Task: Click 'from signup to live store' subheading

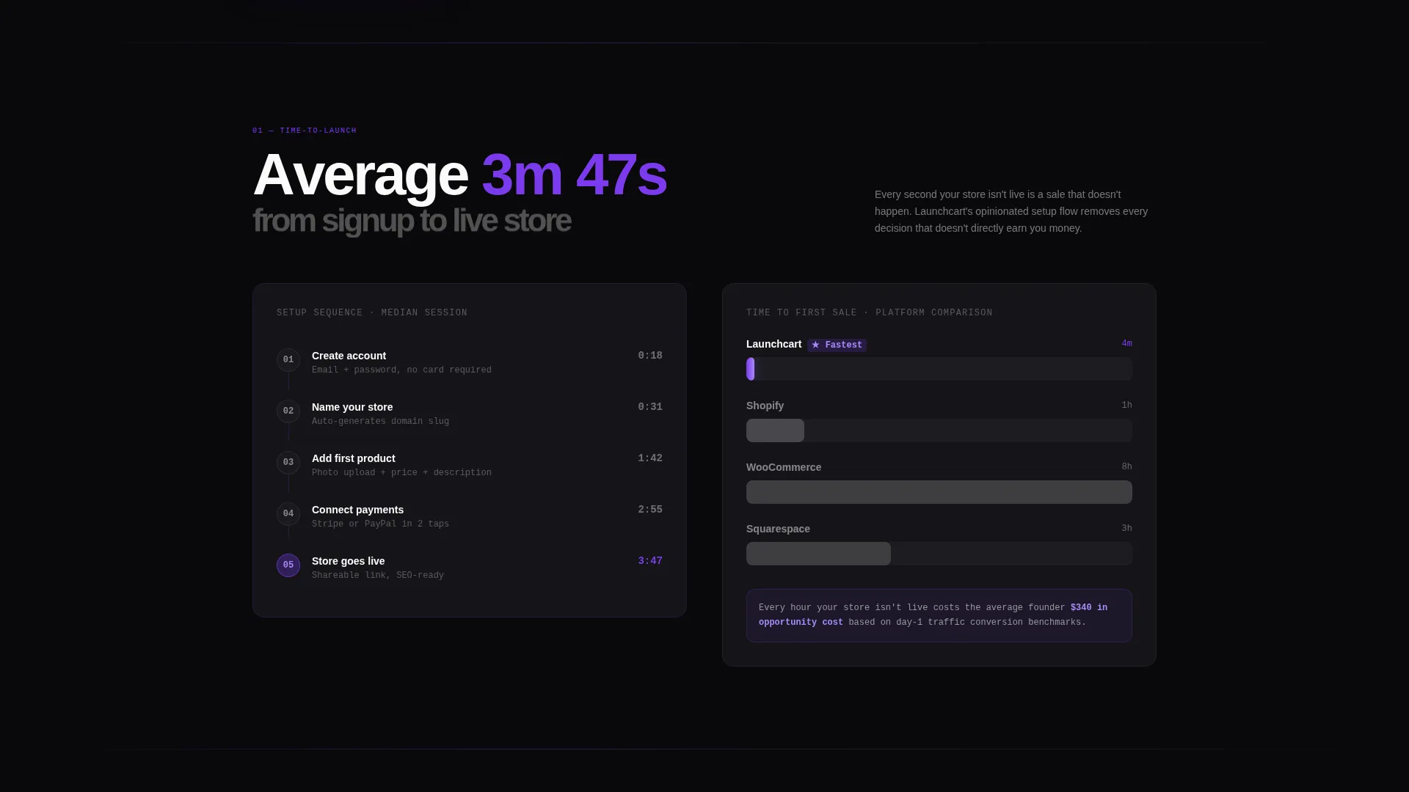Action: point(412,221)
